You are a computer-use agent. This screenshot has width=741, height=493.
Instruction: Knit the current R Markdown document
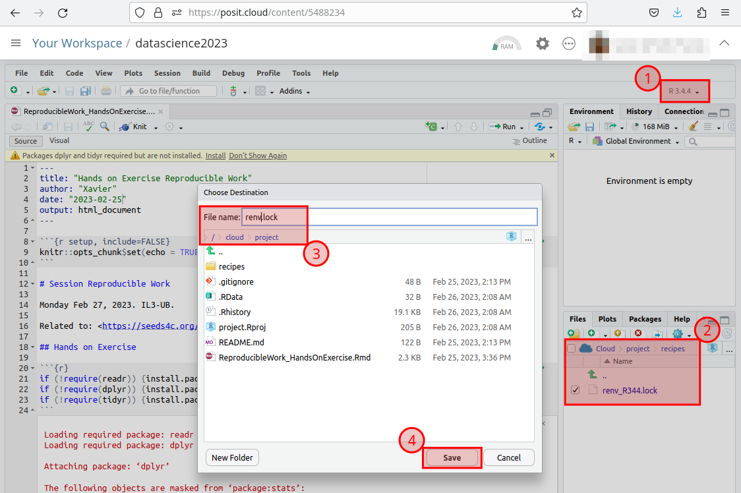tap(134, 126)
